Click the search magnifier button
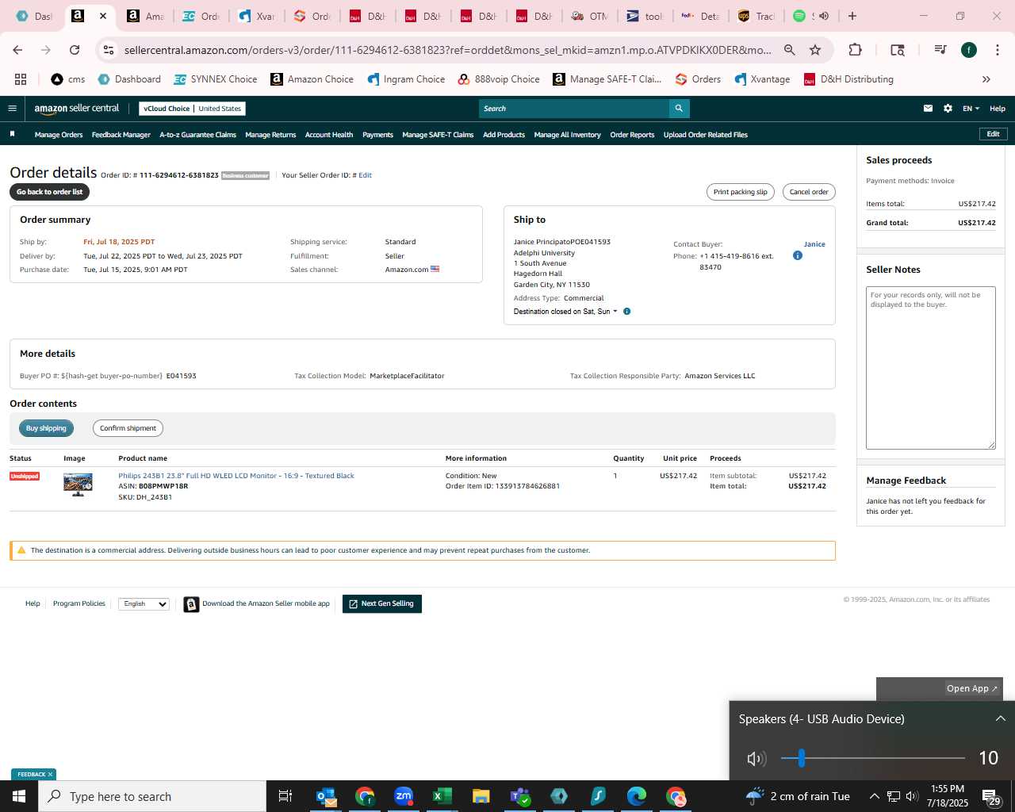 point(679,109)
